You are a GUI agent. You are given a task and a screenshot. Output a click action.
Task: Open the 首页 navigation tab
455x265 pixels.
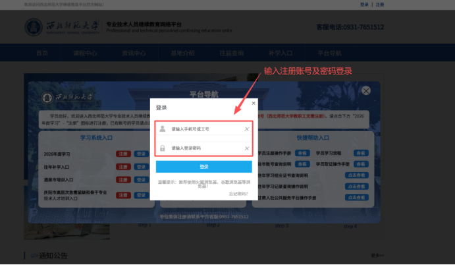(42, 53)
